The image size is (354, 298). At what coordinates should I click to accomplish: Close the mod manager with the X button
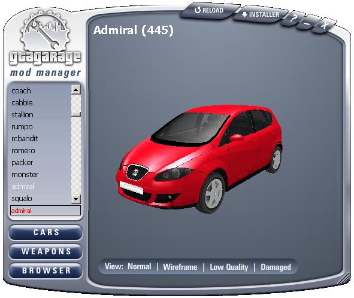(324, 25)
